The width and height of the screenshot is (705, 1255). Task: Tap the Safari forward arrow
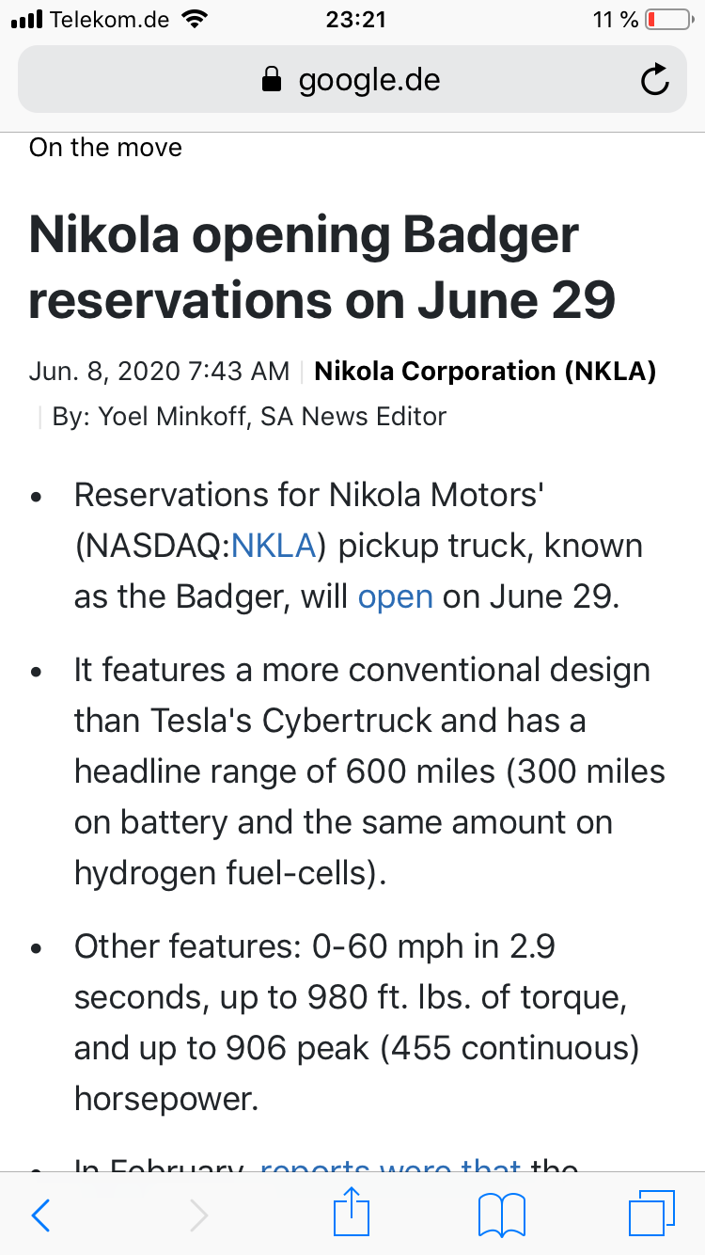[198, 1215]
